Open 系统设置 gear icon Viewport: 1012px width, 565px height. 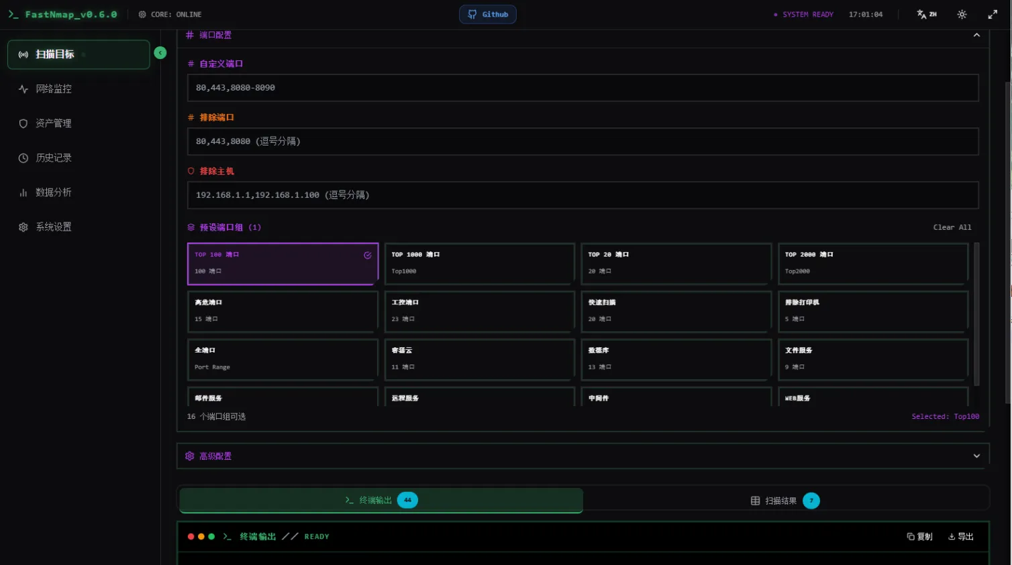click(x=23, y=227)
